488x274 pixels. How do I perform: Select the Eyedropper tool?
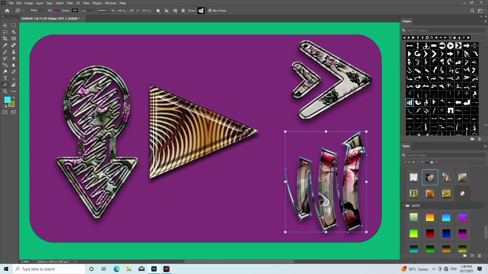tap(5, 45)
